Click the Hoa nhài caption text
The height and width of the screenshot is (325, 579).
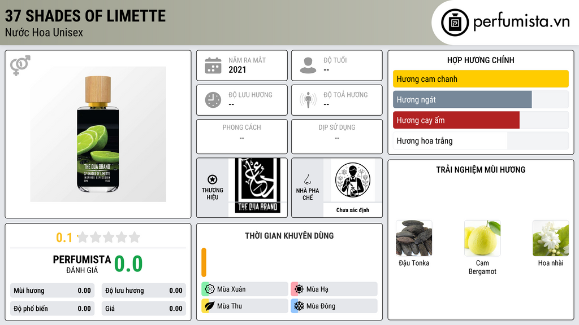(551, 263)
